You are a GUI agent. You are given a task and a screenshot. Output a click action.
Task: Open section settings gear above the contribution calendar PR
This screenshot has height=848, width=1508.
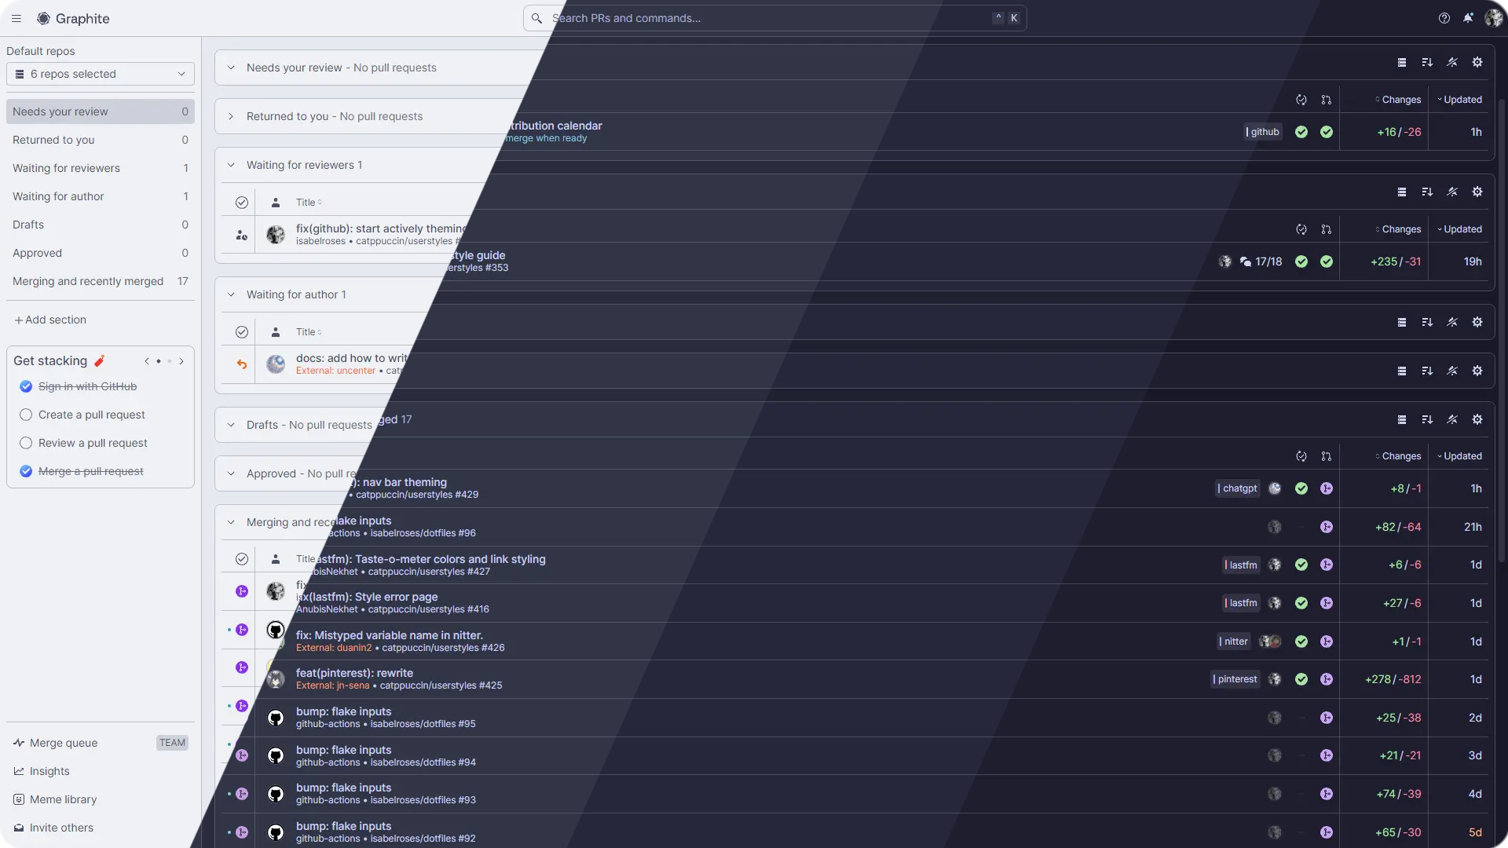(1477, 62)
